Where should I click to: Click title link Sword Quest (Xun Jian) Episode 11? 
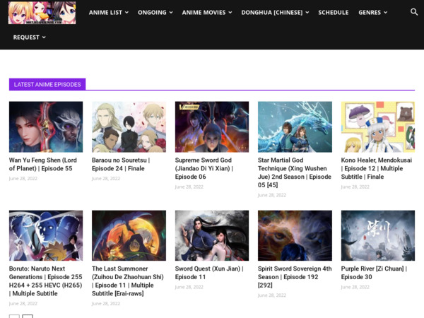tap(209, 273)
